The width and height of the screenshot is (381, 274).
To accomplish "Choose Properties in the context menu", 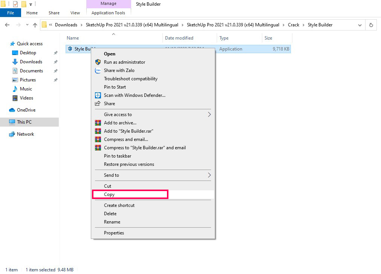I will tap(114, 233).
